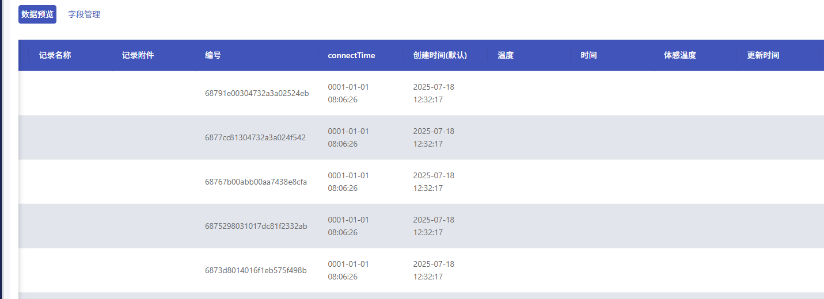Click the 记录附件 column header
824x299 pixels.
tap(138, 56)
